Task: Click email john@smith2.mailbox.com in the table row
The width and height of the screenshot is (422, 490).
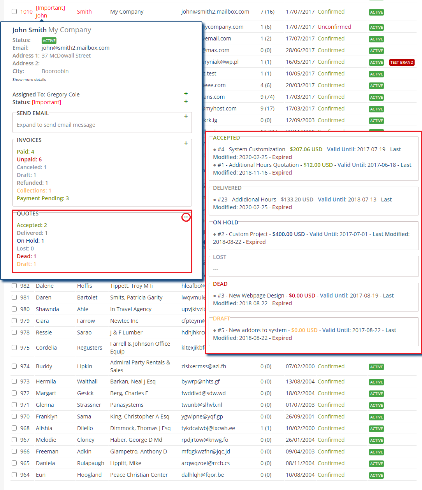Action: (x=215, y=12)
